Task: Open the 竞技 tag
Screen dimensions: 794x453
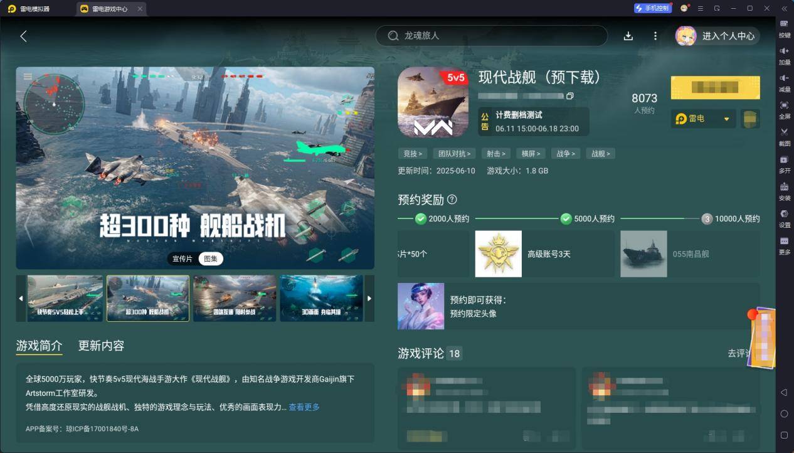Action: tap(413, 154)
